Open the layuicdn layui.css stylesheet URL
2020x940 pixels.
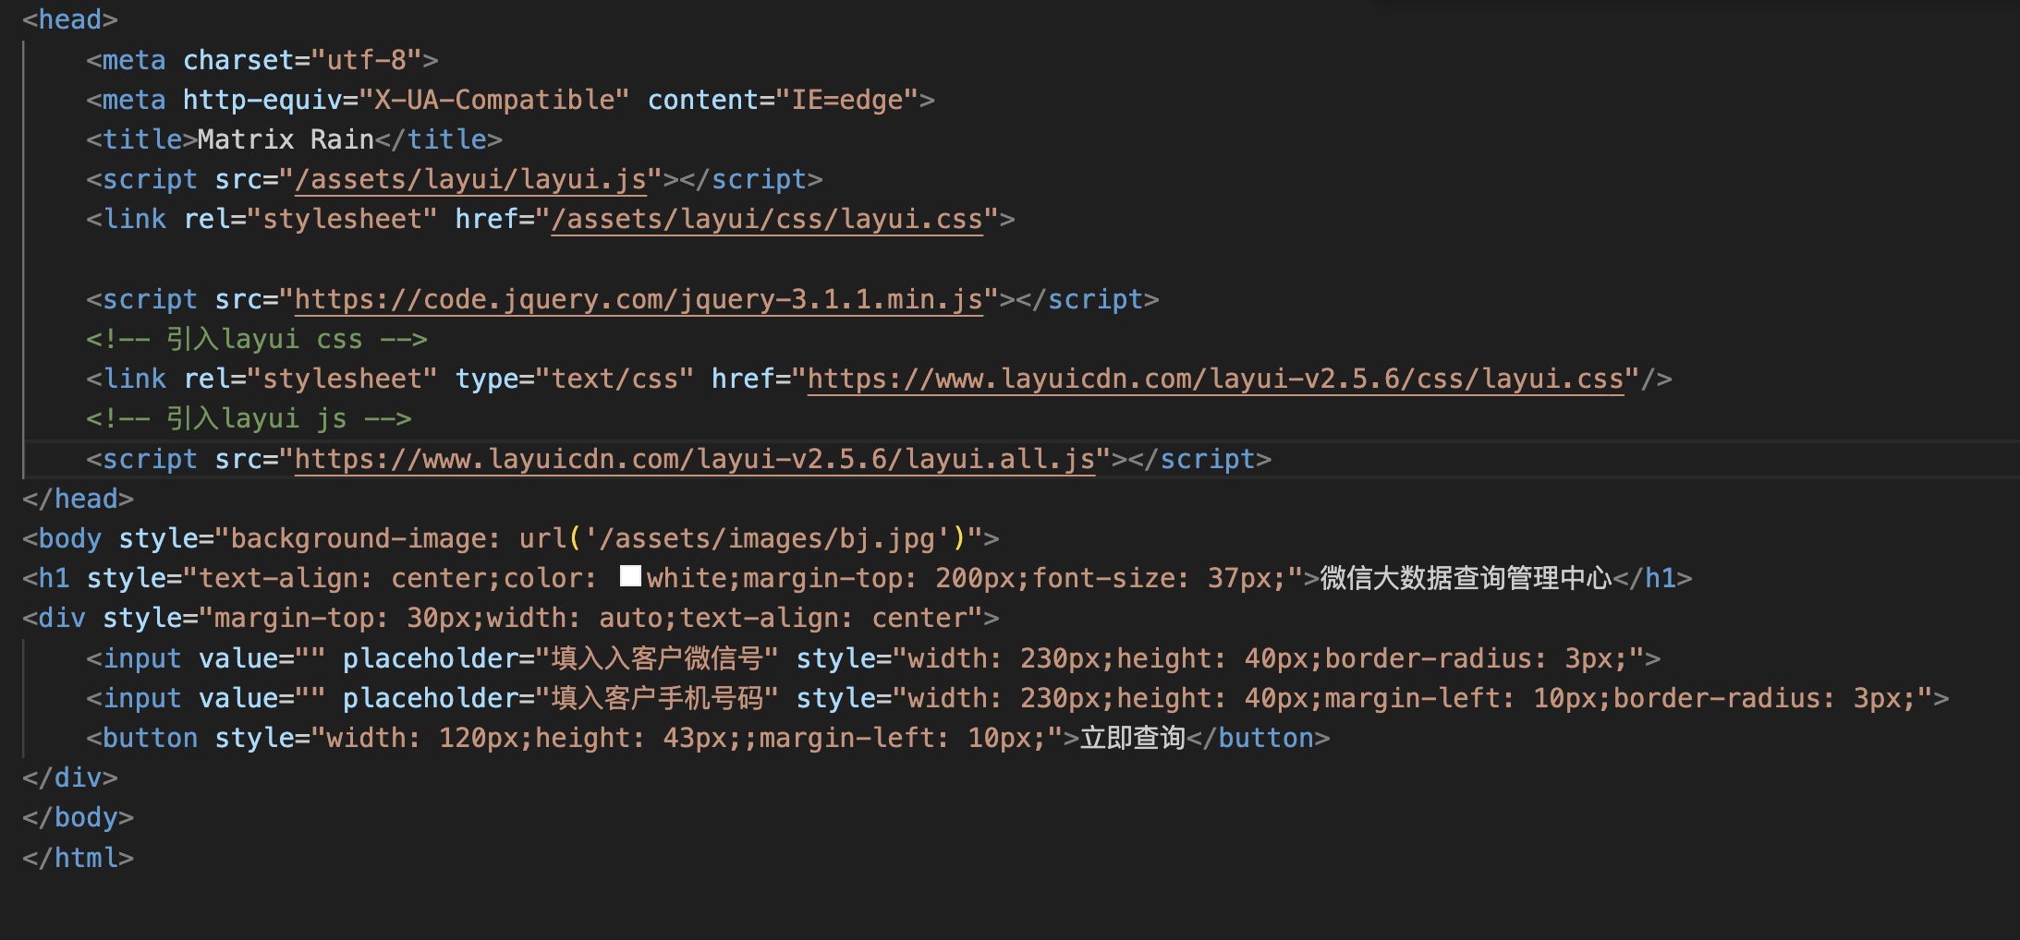coord(1216,379)
